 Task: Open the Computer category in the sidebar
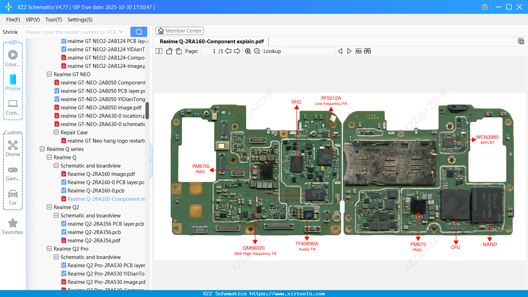(x=13, y=107)
